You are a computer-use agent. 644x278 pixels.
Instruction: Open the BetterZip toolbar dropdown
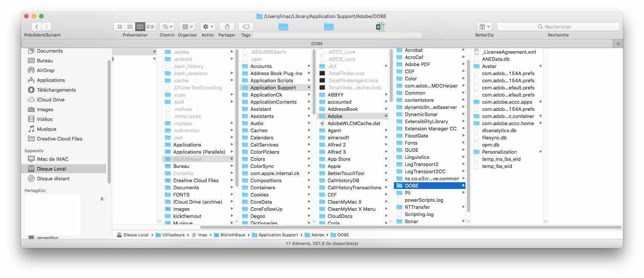(x=484, y=27)
